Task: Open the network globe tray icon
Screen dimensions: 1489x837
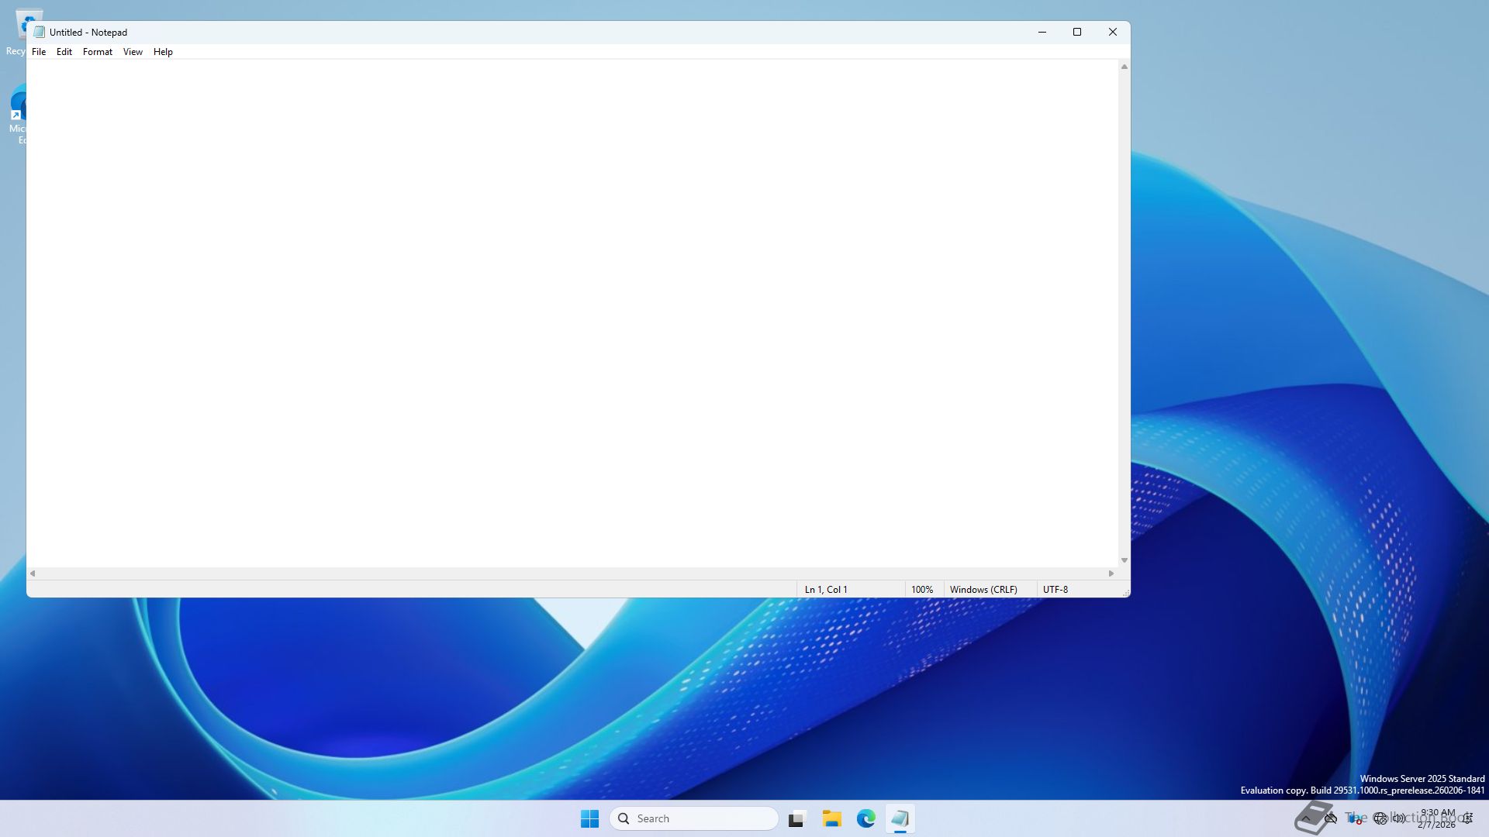Action: tap(1380, 818)
